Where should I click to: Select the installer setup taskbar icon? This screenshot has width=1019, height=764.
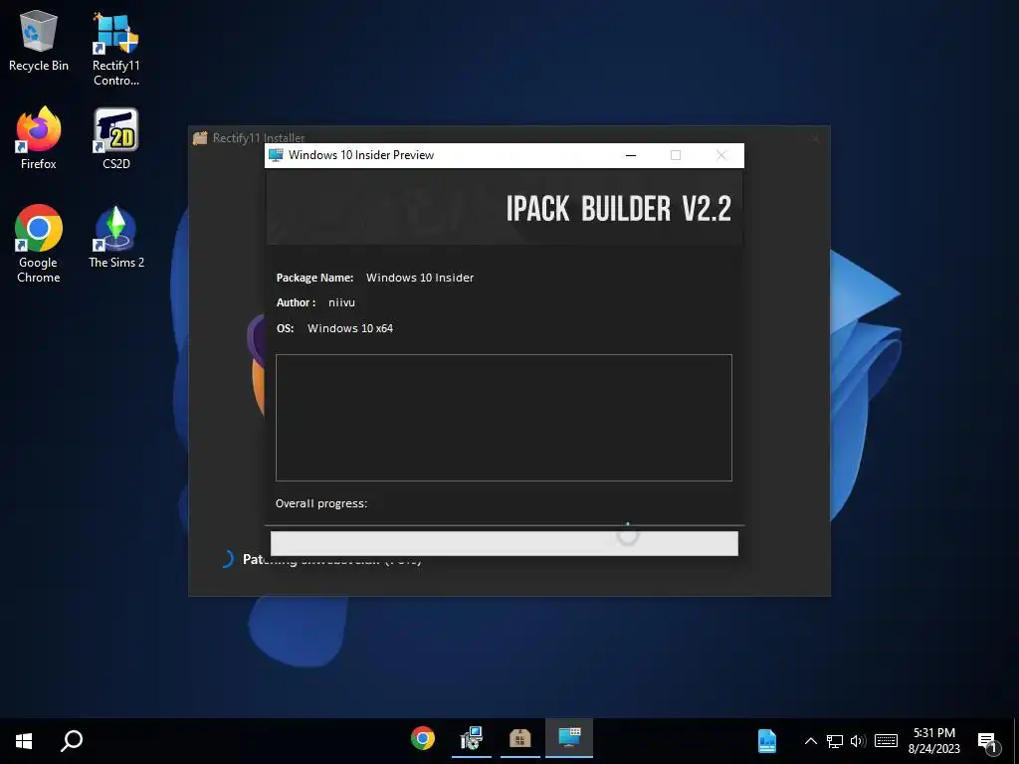tap(471, 739)
